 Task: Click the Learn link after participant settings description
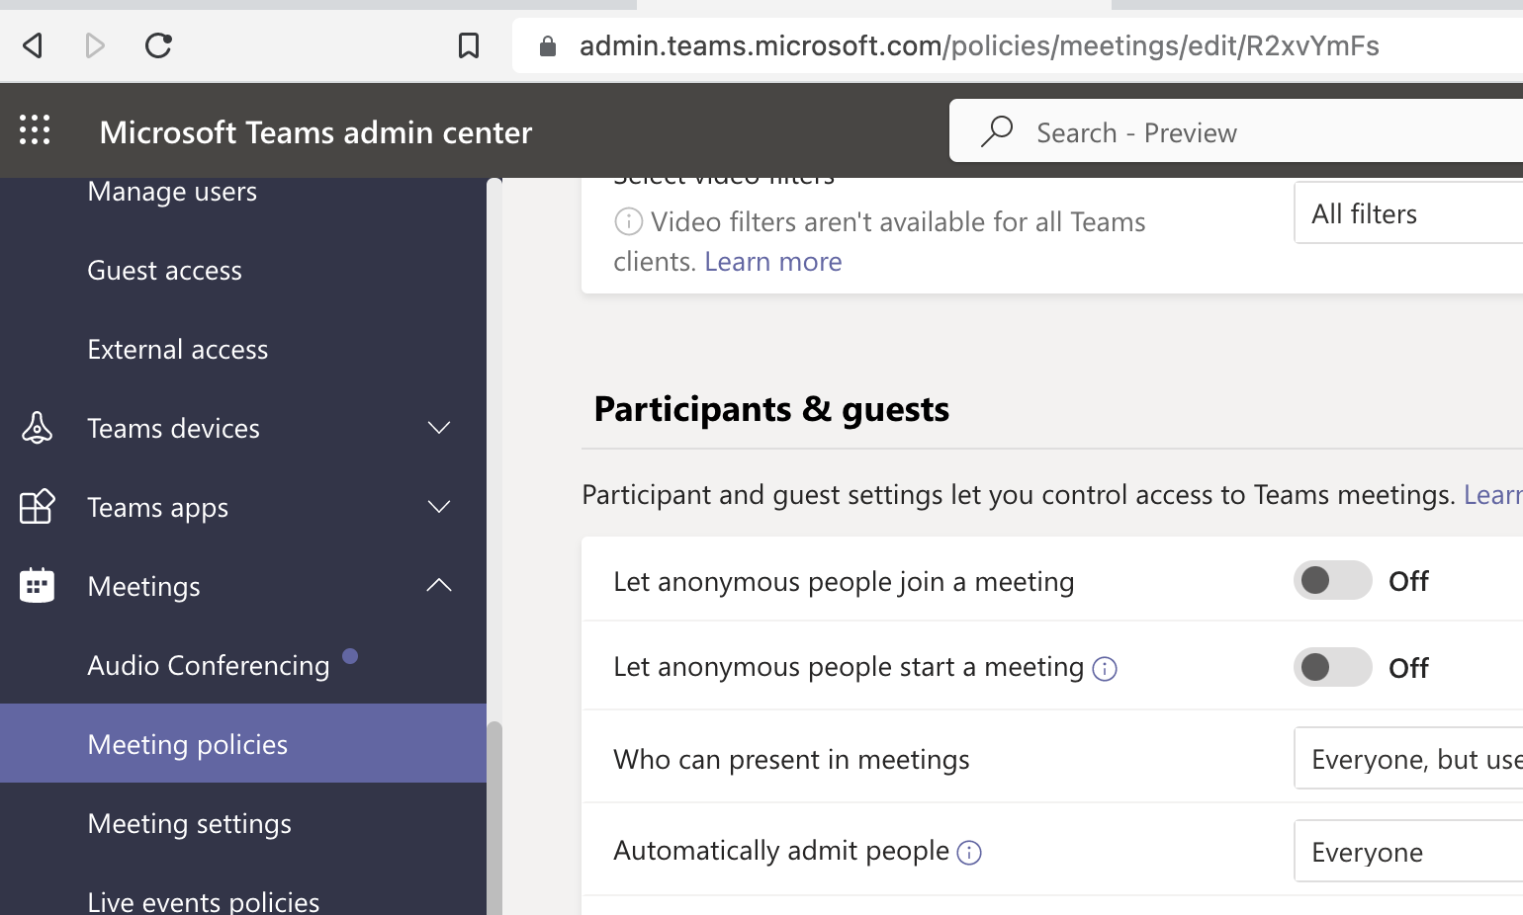(1493, 494)
